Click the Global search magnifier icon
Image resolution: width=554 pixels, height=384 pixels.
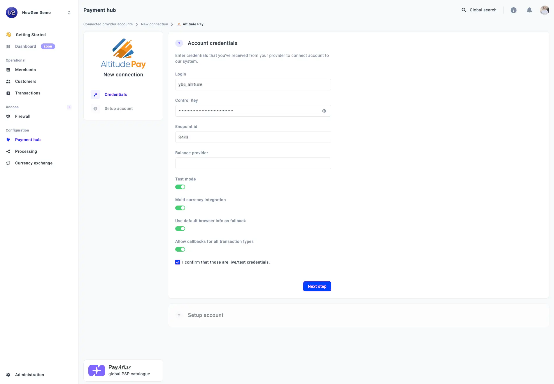[x=464, y=10]
